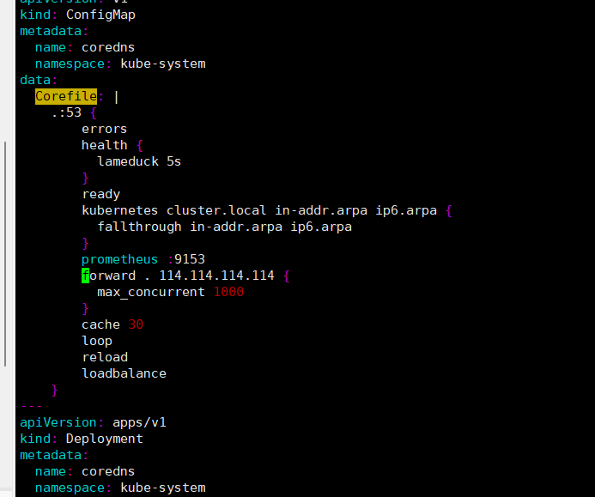Screen dimensions: 595x497
Task: Click the 'apiVersion: apps/v1' line
Action: pos(93,422)
